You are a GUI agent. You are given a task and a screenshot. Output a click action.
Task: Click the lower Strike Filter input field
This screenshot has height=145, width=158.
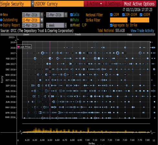point(119,20)
